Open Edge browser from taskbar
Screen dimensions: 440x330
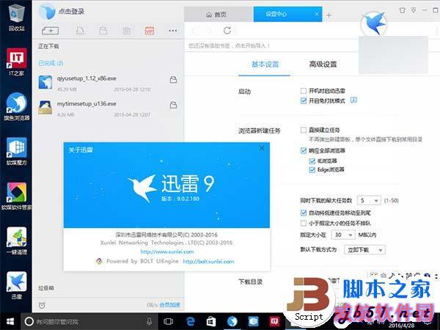(x=190, y=322)
